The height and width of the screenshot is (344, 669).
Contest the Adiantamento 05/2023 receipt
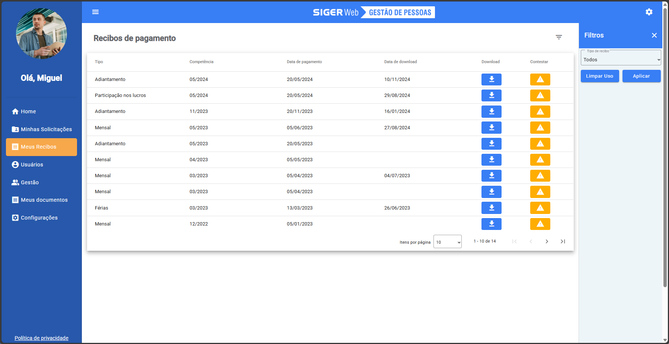point(540,144)
